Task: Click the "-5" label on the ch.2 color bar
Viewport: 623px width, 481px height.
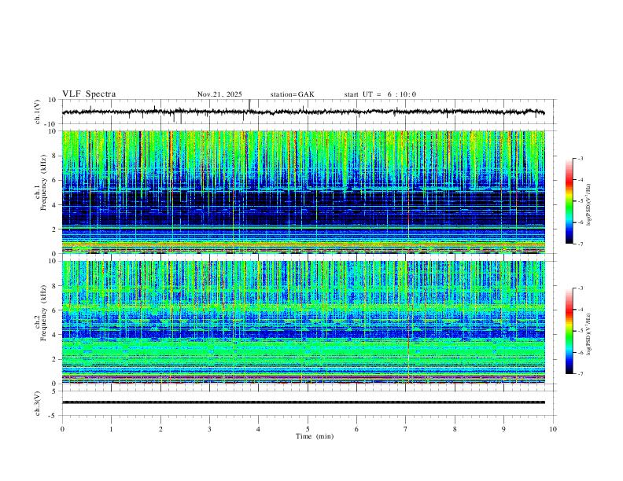Action: pyautogui.click(x=580, y=331)
